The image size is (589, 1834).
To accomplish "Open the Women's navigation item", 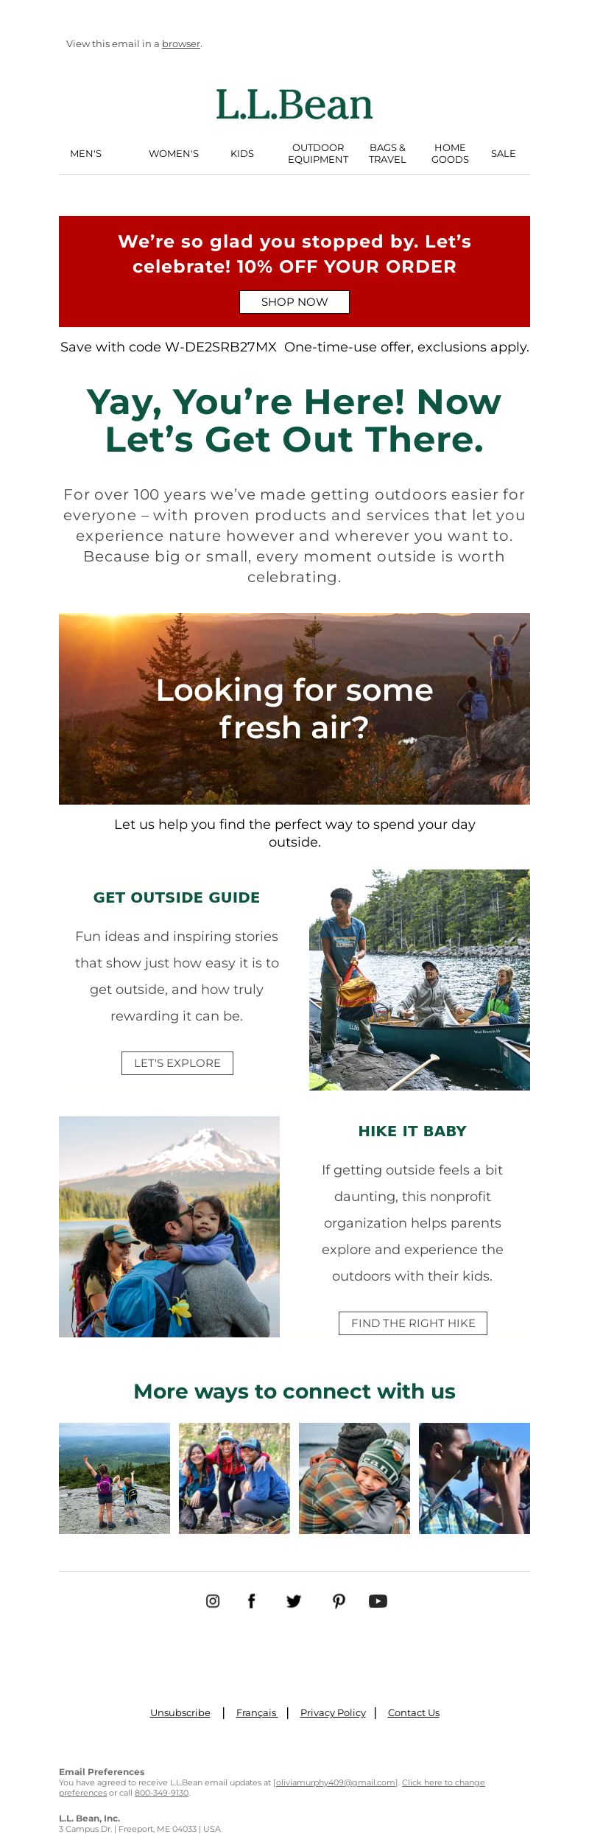I will point(174,153).
